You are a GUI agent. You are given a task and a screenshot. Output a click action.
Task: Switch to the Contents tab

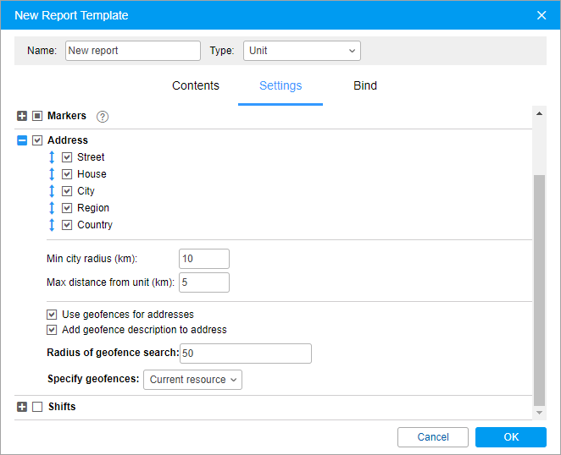click(x=196, y=85)
